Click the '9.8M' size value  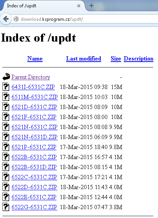tap(116, 147)
